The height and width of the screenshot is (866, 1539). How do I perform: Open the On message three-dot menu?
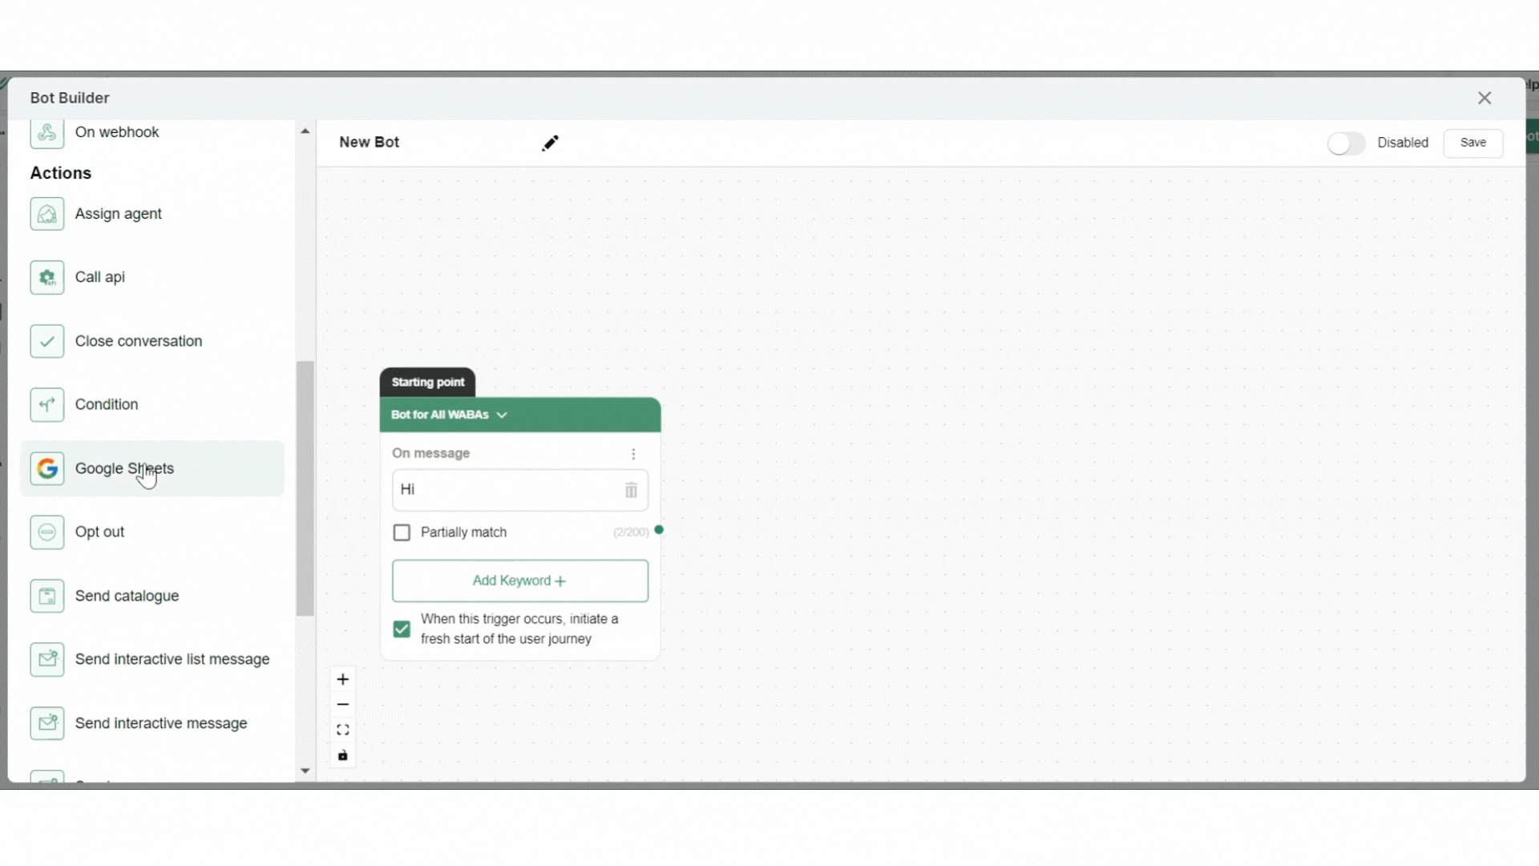(633, 454)
